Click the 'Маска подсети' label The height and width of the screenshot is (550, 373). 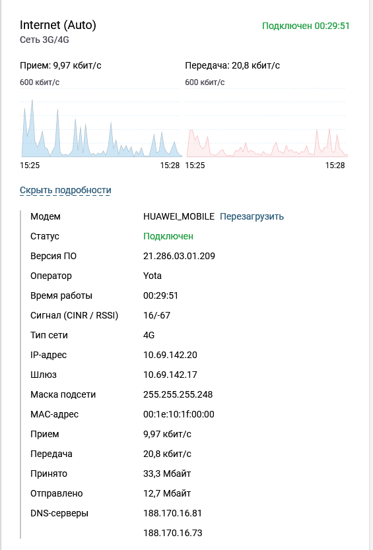(63, 394)
